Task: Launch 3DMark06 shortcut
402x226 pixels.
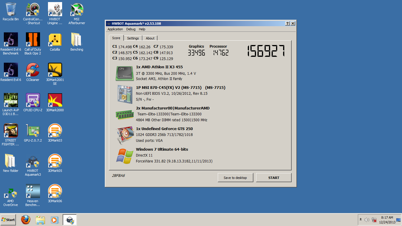Action: point(55,193)
